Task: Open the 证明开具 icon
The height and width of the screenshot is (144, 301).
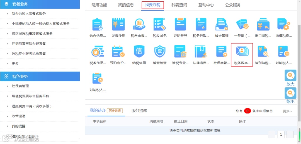Action: [x=180, y=24]
